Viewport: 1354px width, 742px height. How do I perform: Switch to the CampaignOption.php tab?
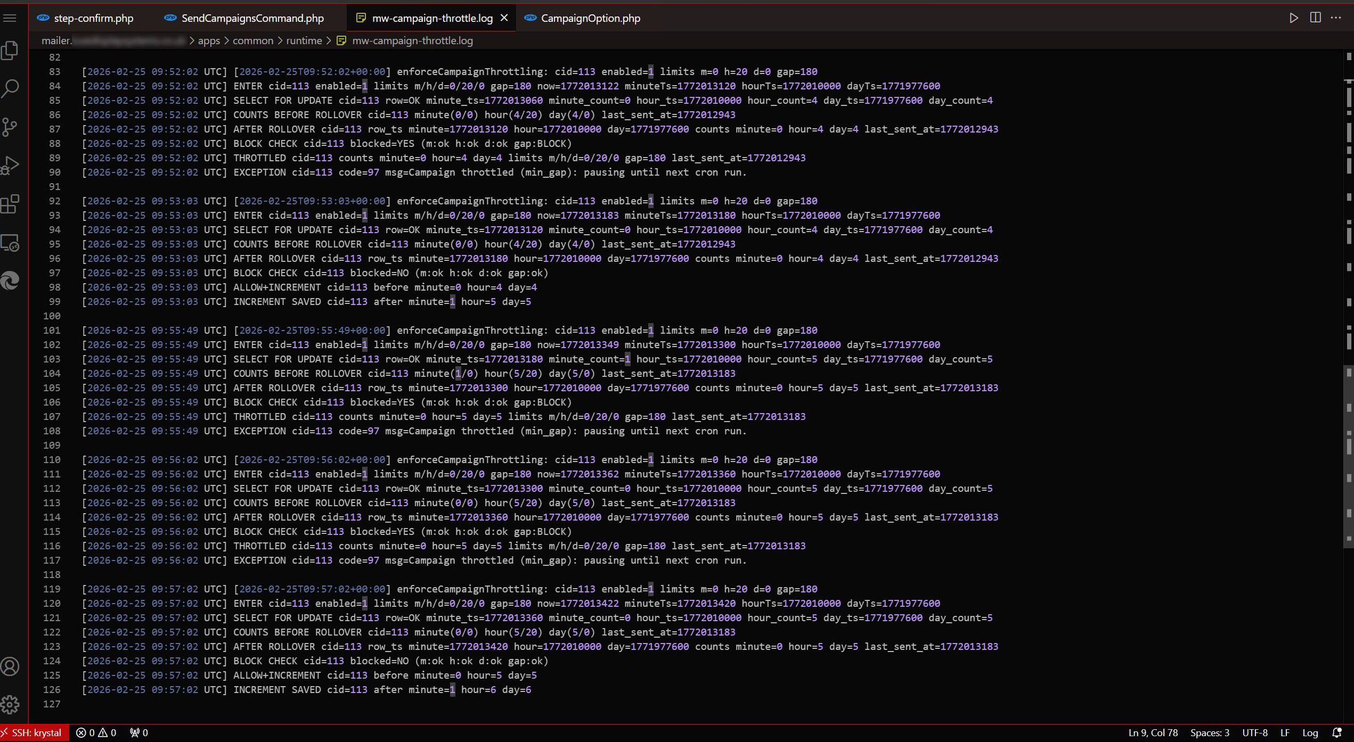coord(590,18)
